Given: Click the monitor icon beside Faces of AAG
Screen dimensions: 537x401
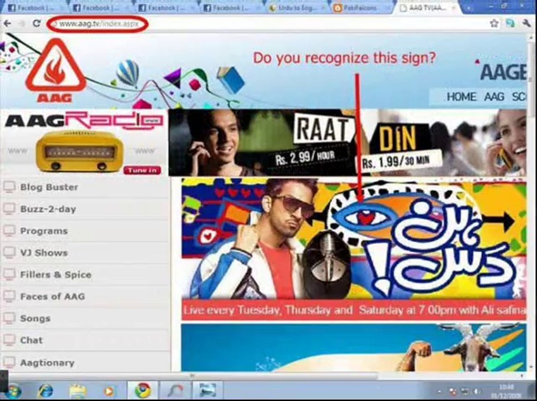Looking at the screenshot, I should [9, 296].
